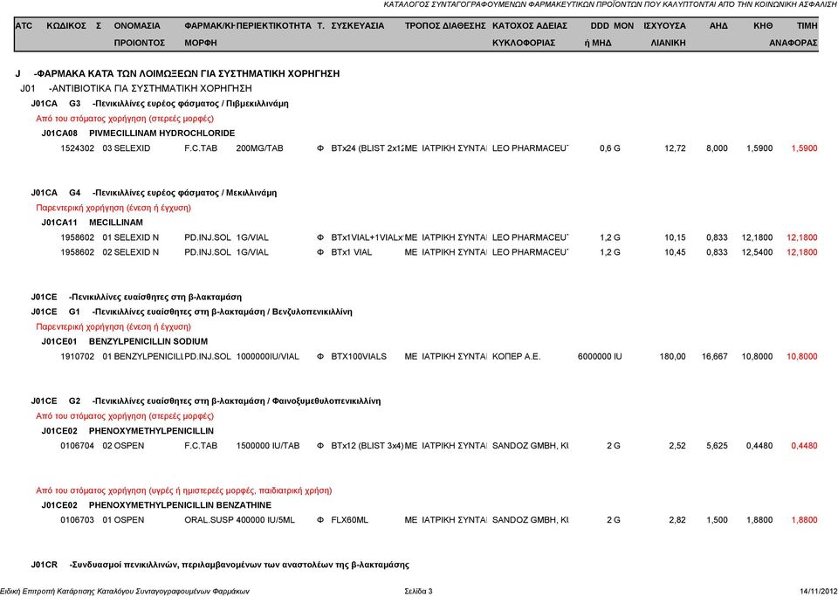
Task: Click product code 0106704
Action: tap(78, 446)
